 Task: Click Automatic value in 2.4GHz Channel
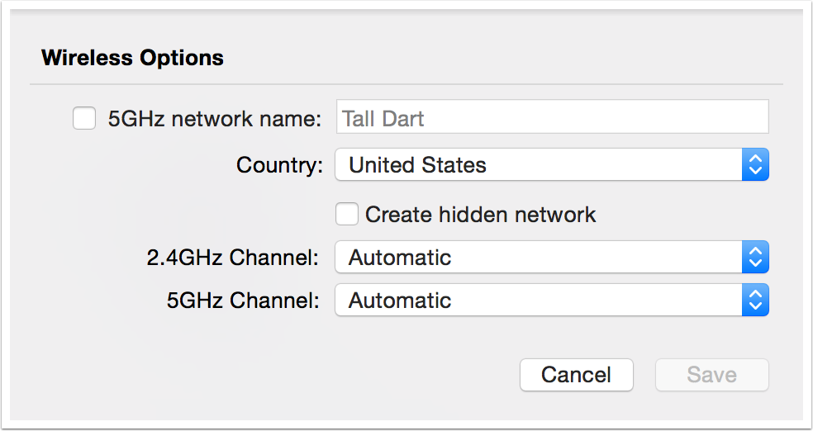[x=400, y=258]
